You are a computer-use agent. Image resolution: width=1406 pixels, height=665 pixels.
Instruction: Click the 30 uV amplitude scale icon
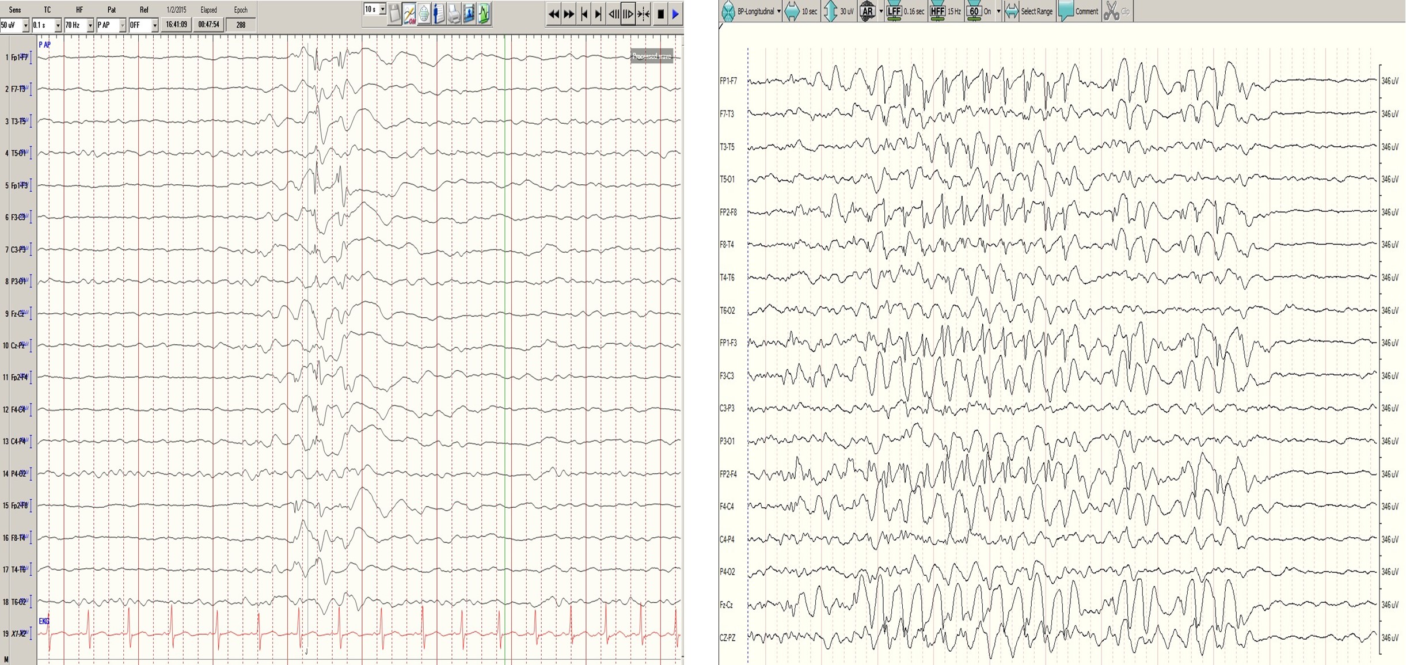(831, 12)
